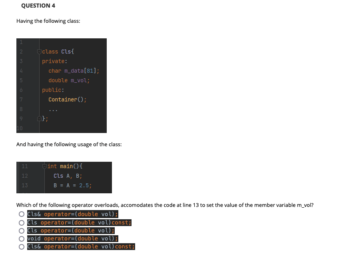Click the QUESTION 4 heading
The width and height of the screenshot is (341, 260).
(38, 6)
